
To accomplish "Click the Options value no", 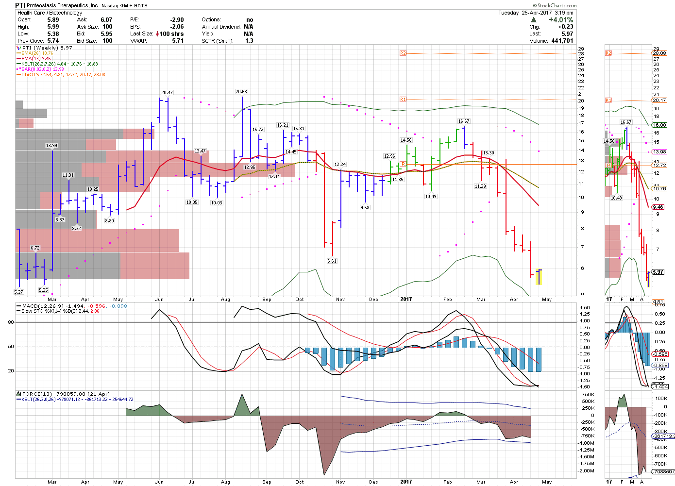I will 250,20.
